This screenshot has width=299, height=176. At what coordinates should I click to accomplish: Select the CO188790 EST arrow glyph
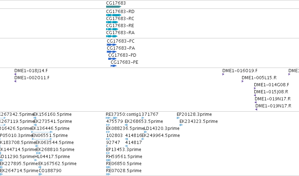[x=40, y=174]
